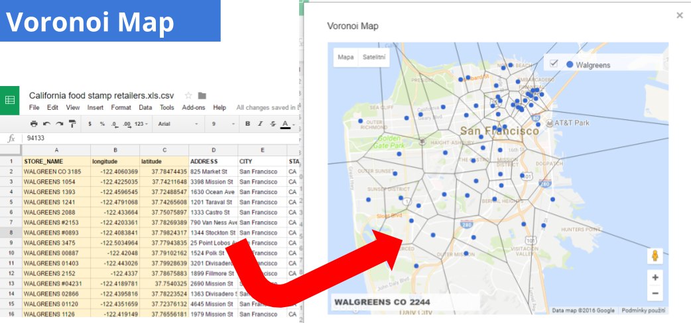
Task: Format the cell as percent
Action: tap(102, 124)
